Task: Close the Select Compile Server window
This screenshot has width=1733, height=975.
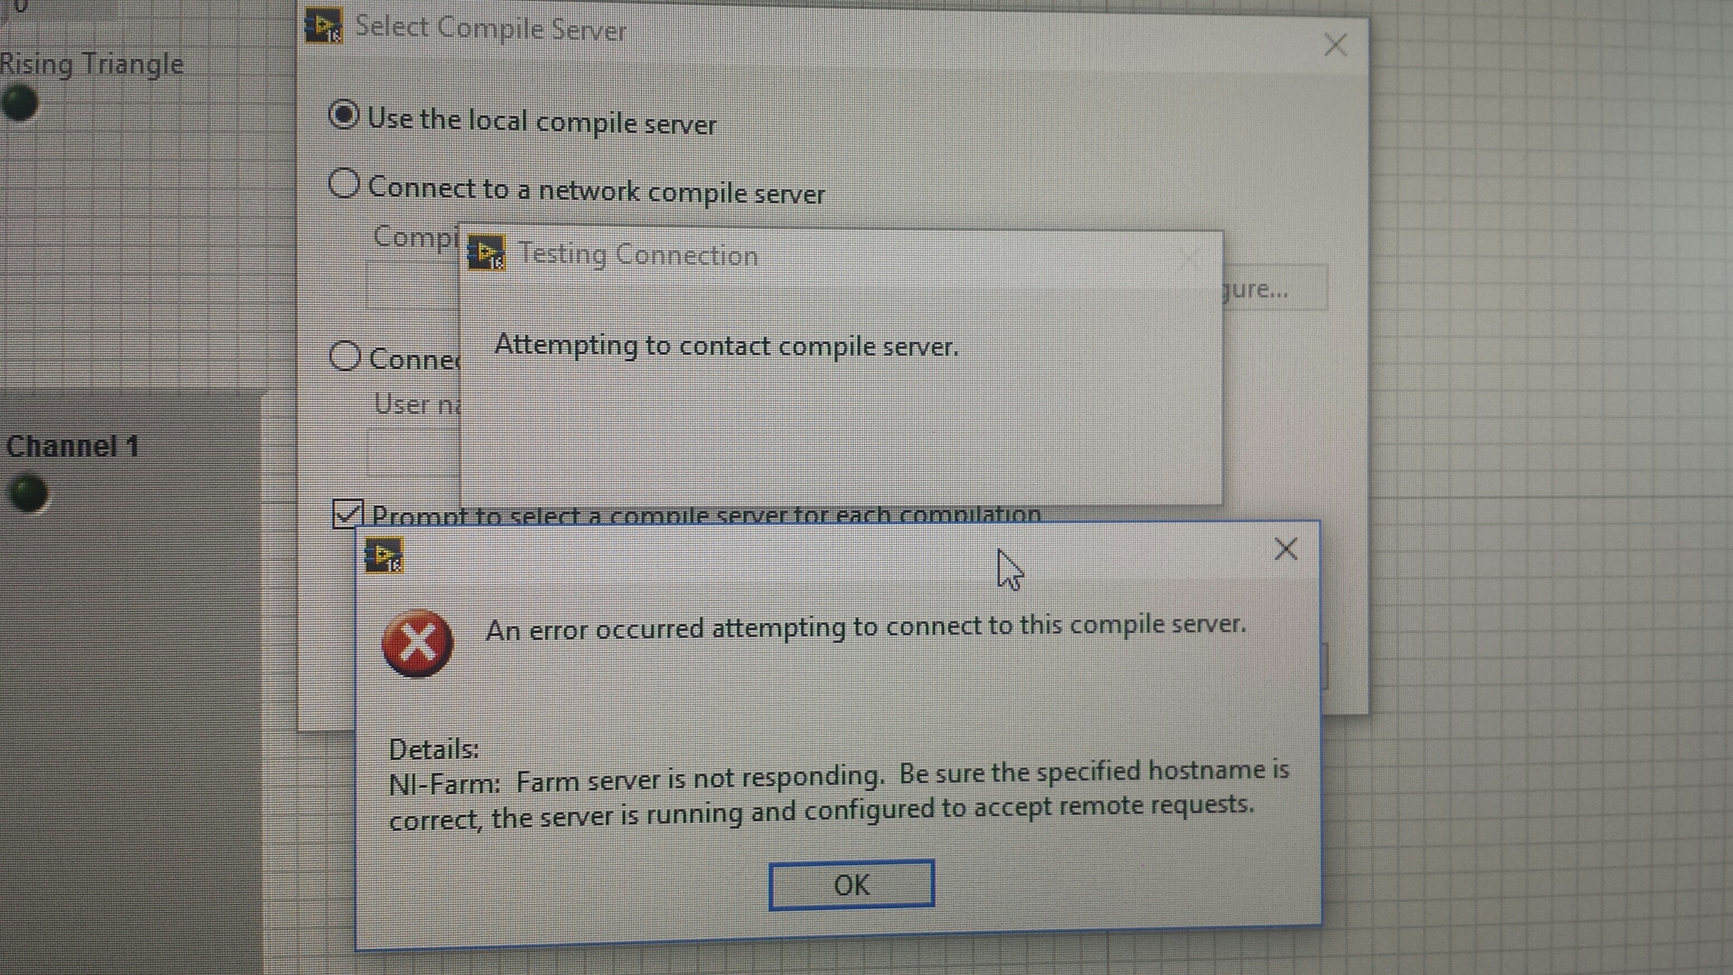Action: [x=1334, y=45]
